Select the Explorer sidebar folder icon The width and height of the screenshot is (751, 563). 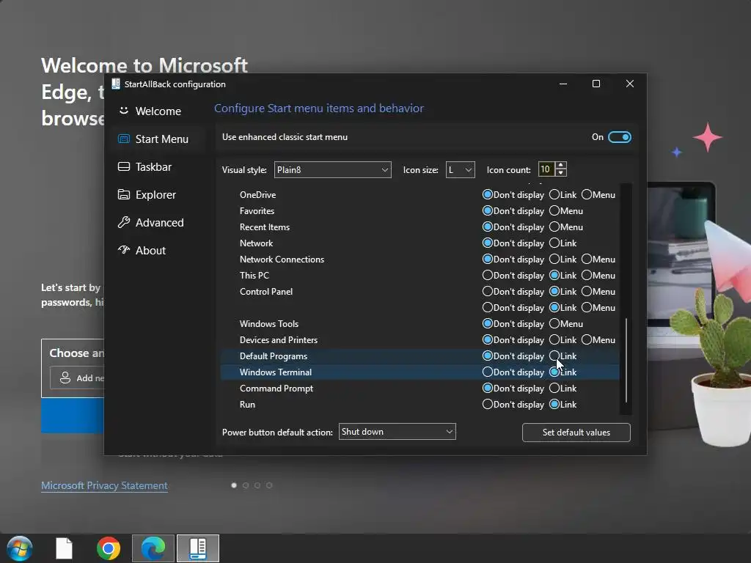pyautogui.click(x=123, y=194)
